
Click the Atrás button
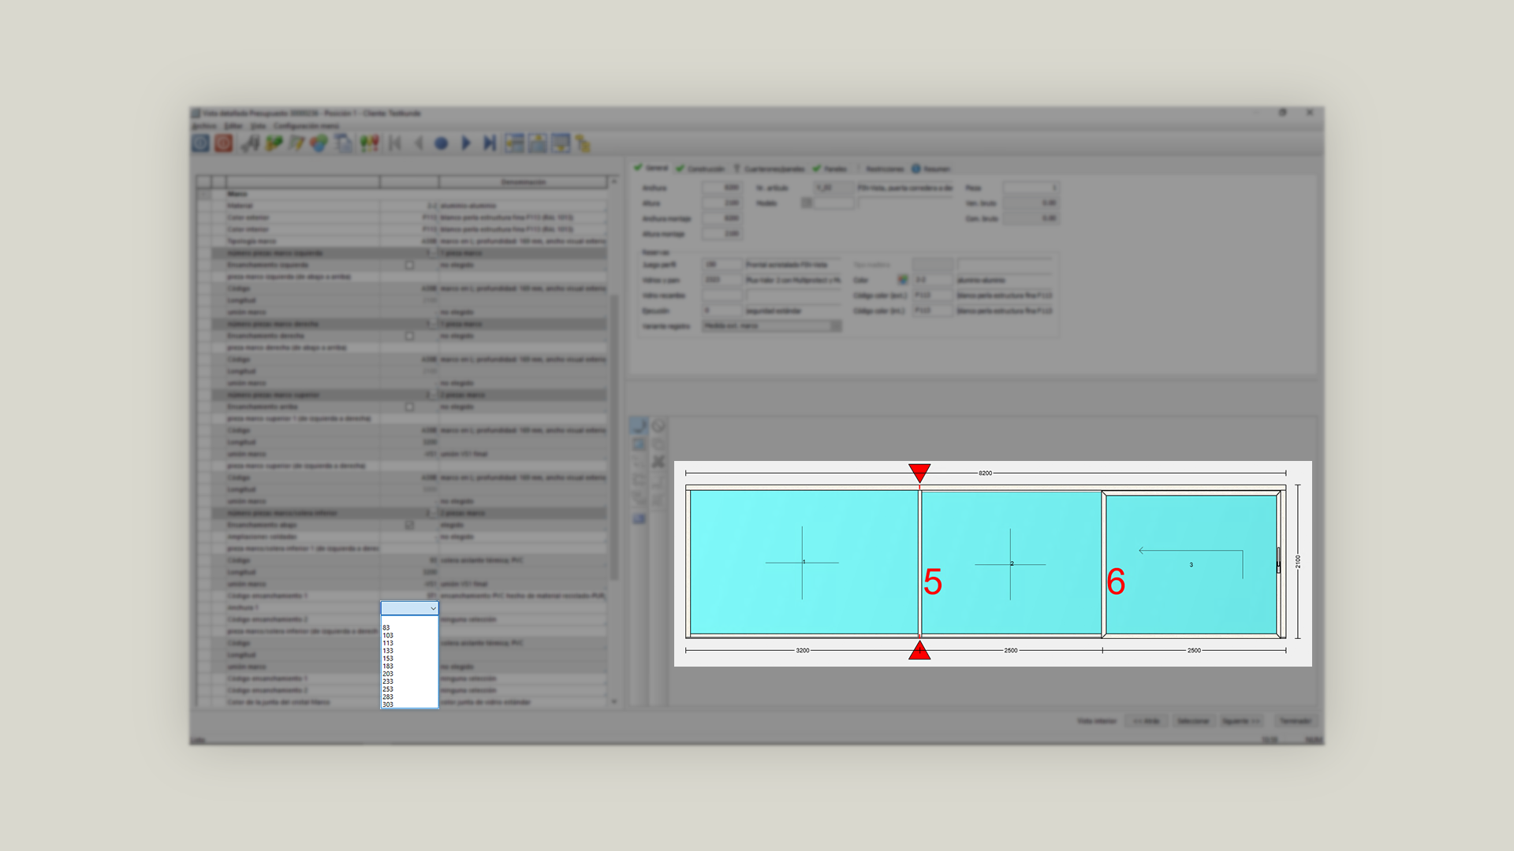[x=1146, y=721]
